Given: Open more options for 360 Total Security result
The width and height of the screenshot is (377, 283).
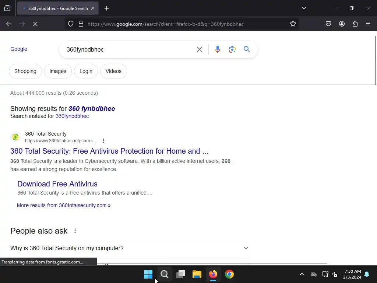Looking at the screenshot, I should pyautogui.click(x=103, y=141).
